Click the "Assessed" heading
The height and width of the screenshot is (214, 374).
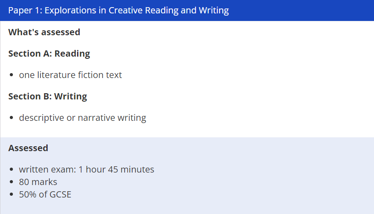click(28, 148)
